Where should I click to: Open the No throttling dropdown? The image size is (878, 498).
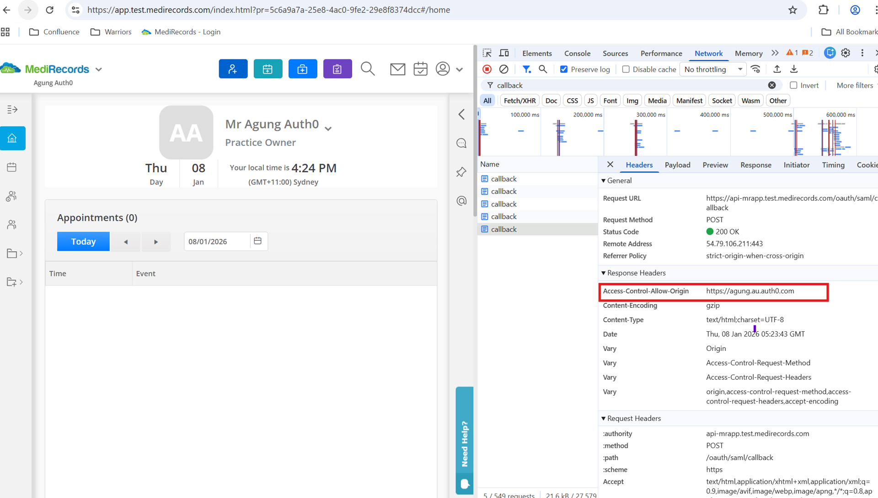(713, 69)
